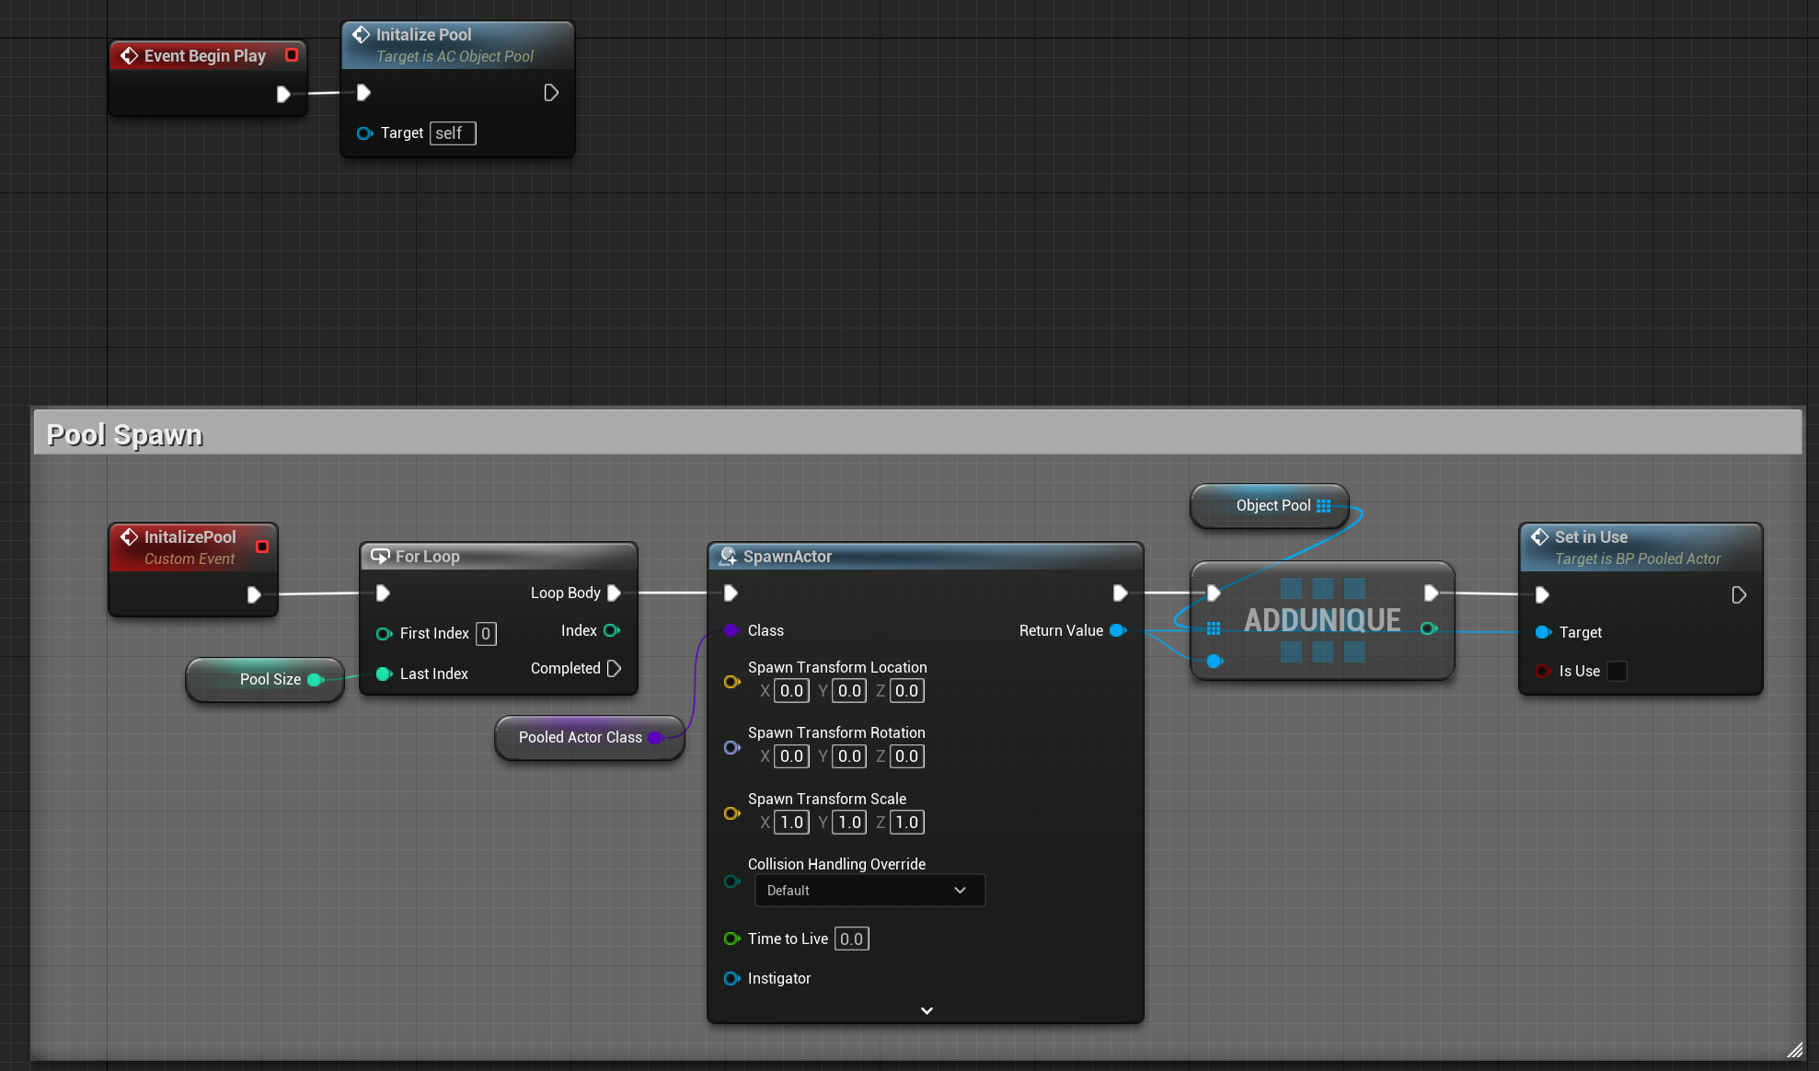
Task: Click the Event Begin Play delegate pin
Action: [292, 55]
